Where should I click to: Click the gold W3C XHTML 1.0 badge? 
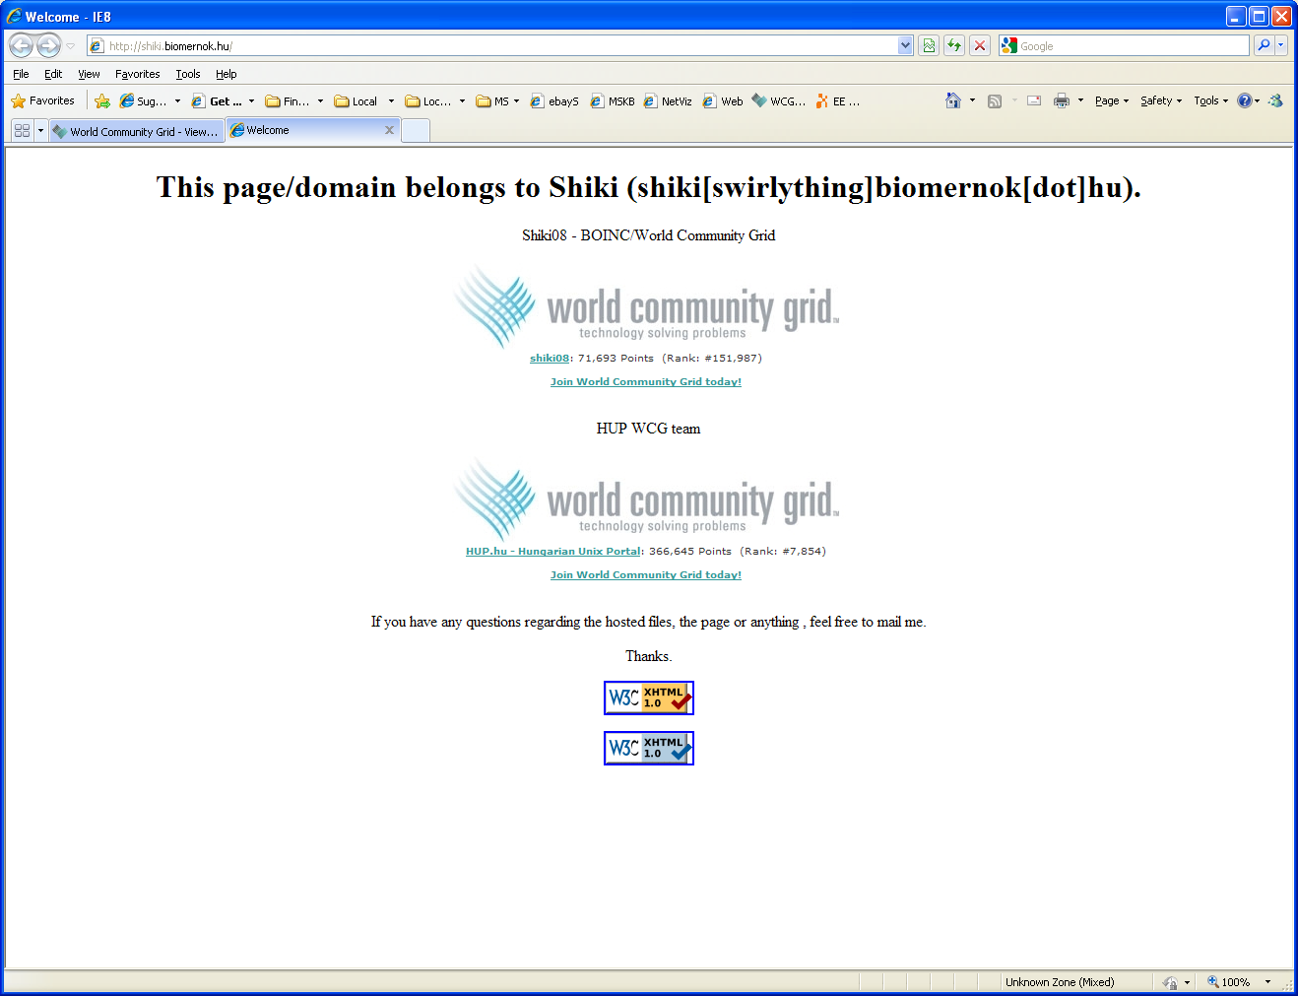(x=648, y=697)
